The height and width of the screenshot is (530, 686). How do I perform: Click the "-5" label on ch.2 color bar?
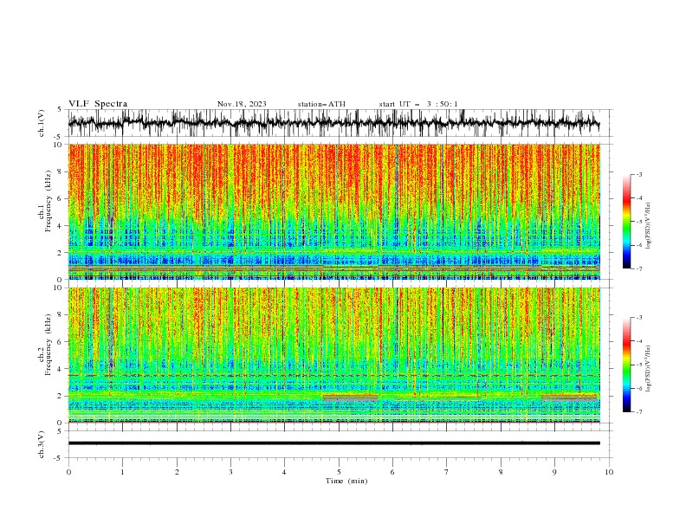pyautogui.click(x=638, y=365)
